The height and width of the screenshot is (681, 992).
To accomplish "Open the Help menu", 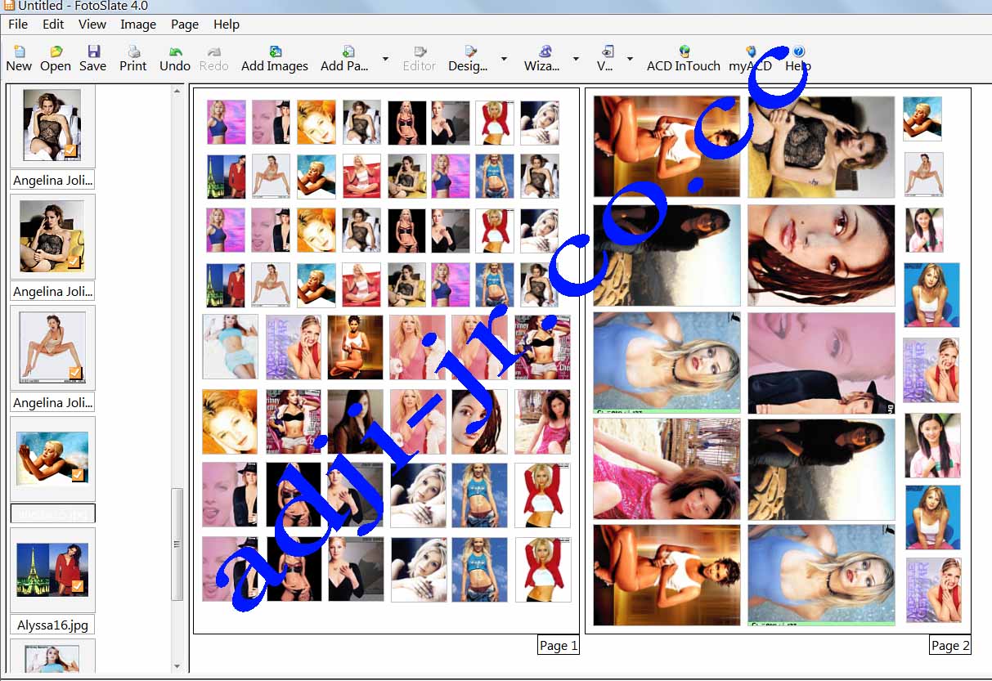I will pos(227,25).
